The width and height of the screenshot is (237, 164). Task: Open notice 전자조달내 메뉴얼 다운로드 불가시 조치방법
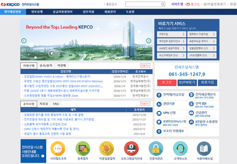click(x=59, y=120)
